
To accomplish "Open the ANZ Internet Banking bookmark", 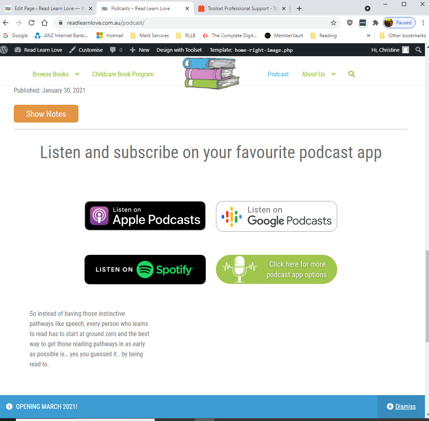I will 61,36.
